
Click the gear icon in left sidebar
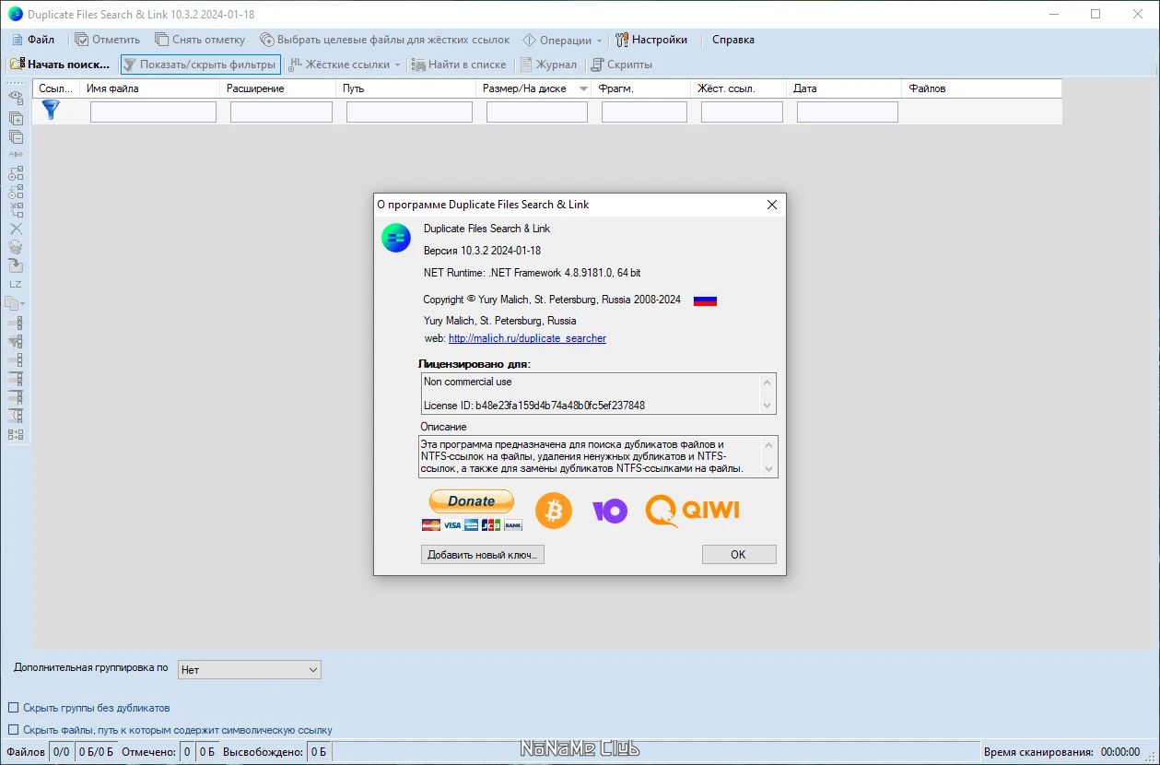click(16, 247)
